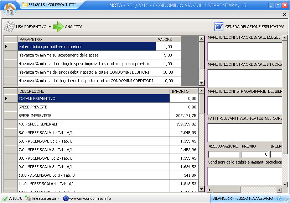290x203 pixels.
Task: Click the home application button
Action: [10, 9]
